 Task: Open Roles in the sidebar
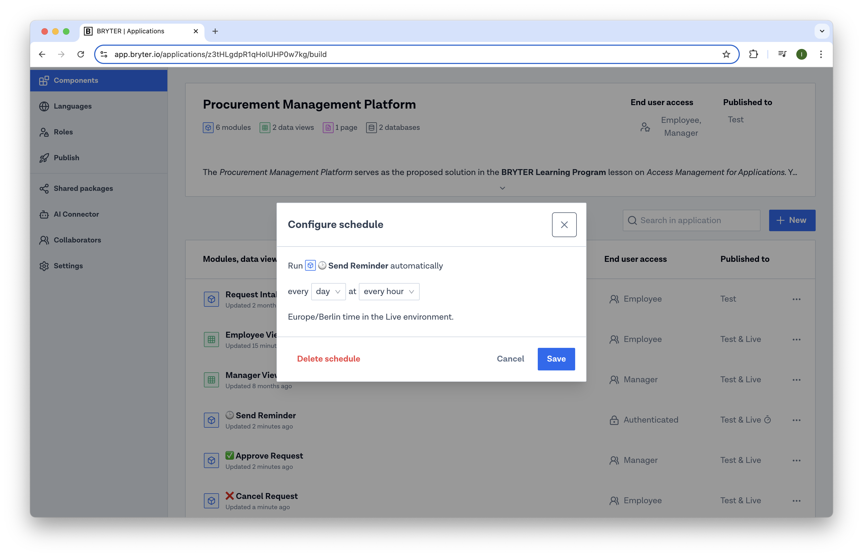click(63, 132)
